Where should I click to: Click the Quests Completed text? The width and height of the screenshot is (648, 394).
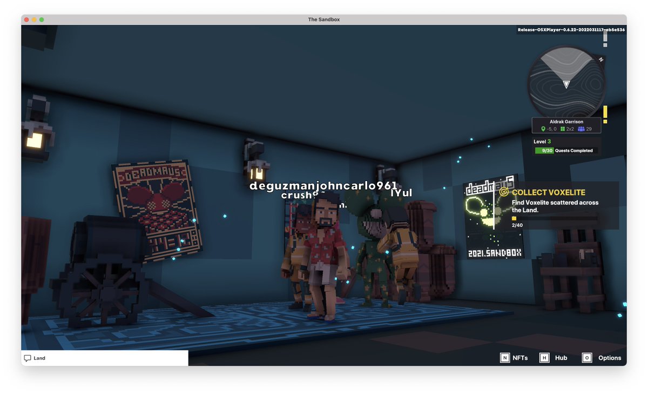574,151
